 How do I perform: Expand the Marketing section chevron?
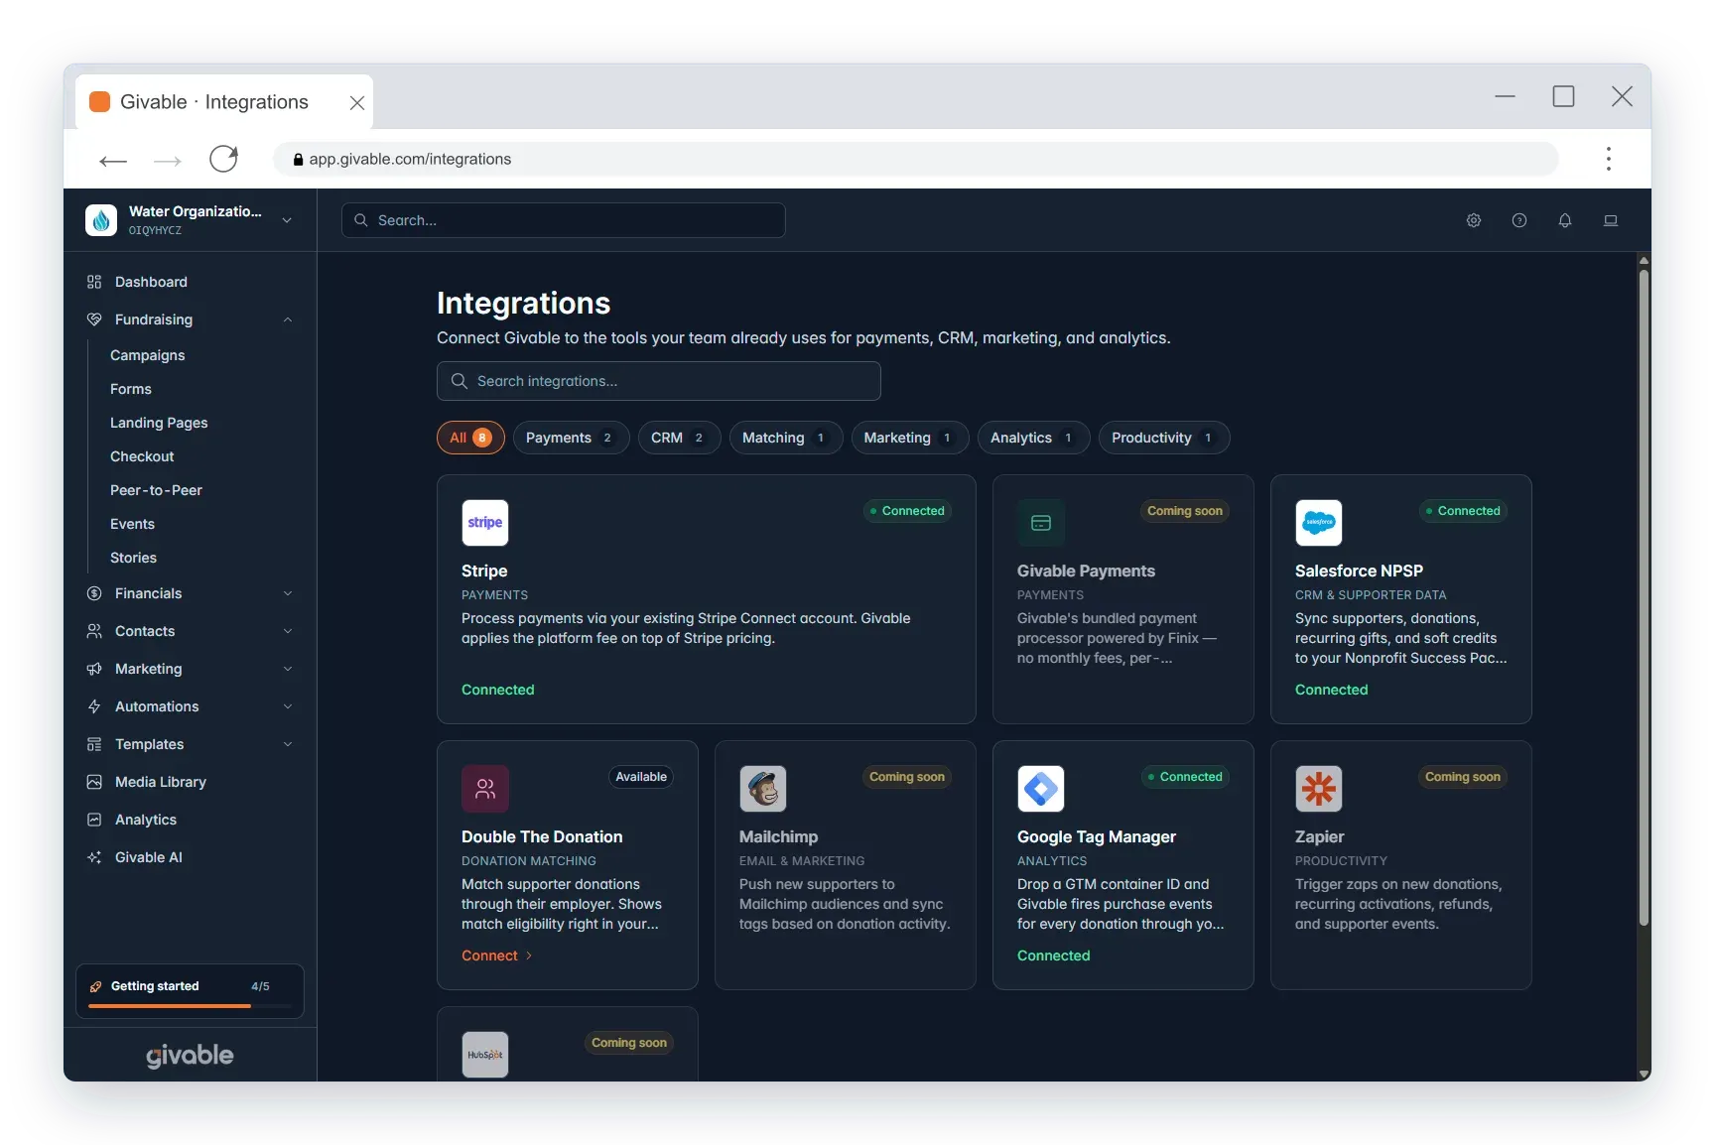tap(288, 669)
